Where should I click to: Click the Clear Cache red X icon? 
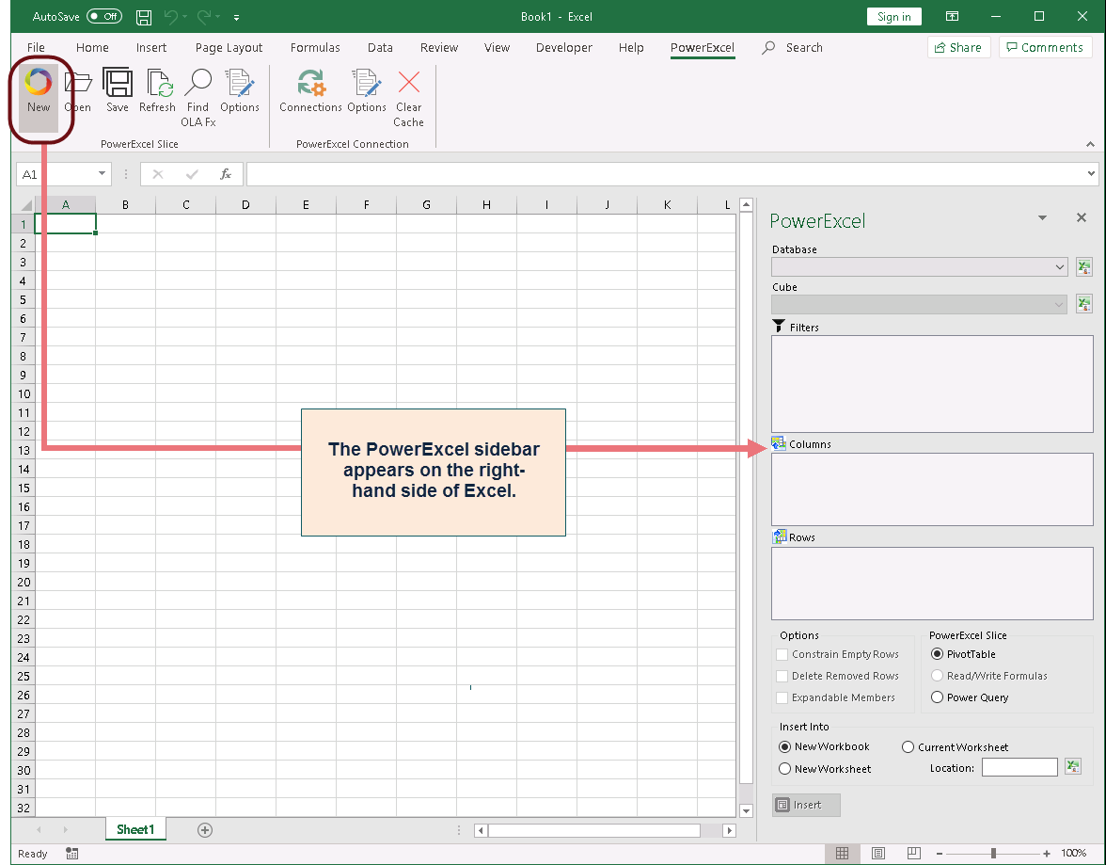tap(408, 82)
